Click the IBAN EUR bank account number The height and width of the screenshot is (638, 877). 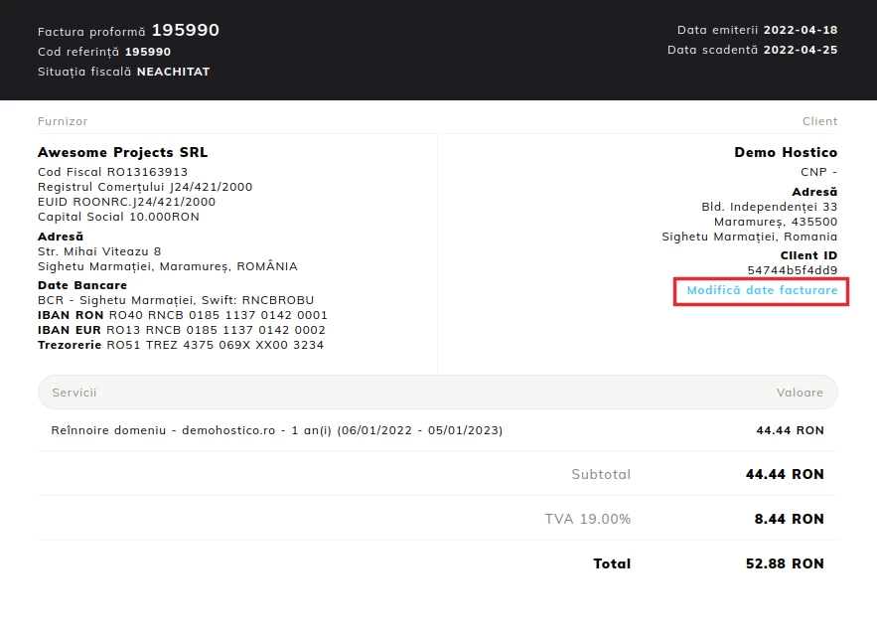coord(182,330)
